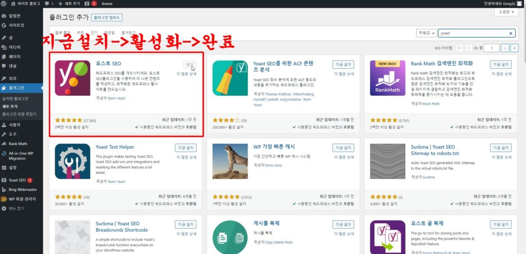Click 요스트 SEO plugin logo thumbnail
The height and width of the screenshot is (254, 526).
(72, 78)
